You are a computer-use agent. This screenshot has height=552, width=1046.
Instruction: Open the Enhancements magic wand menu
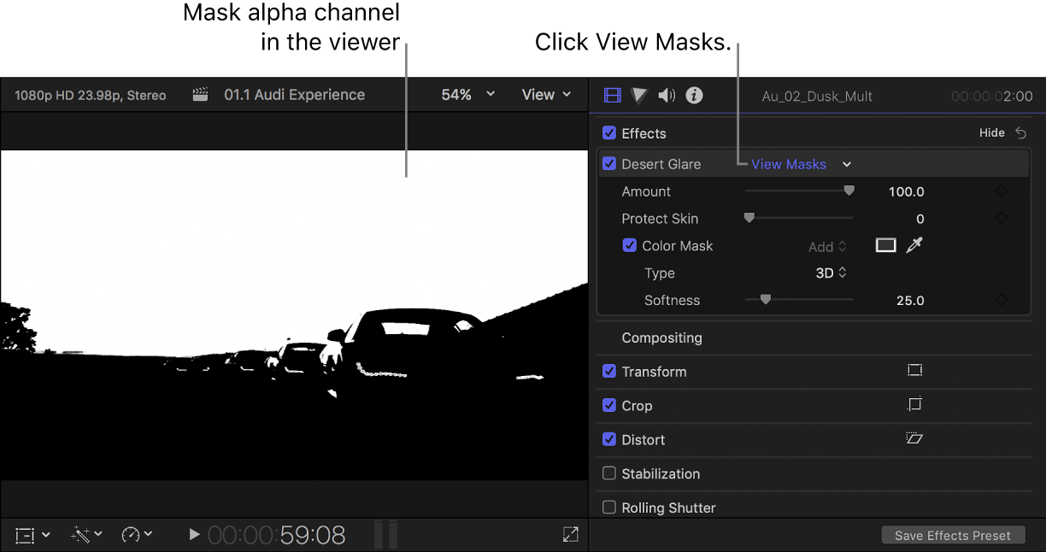(x=85, y=534)
